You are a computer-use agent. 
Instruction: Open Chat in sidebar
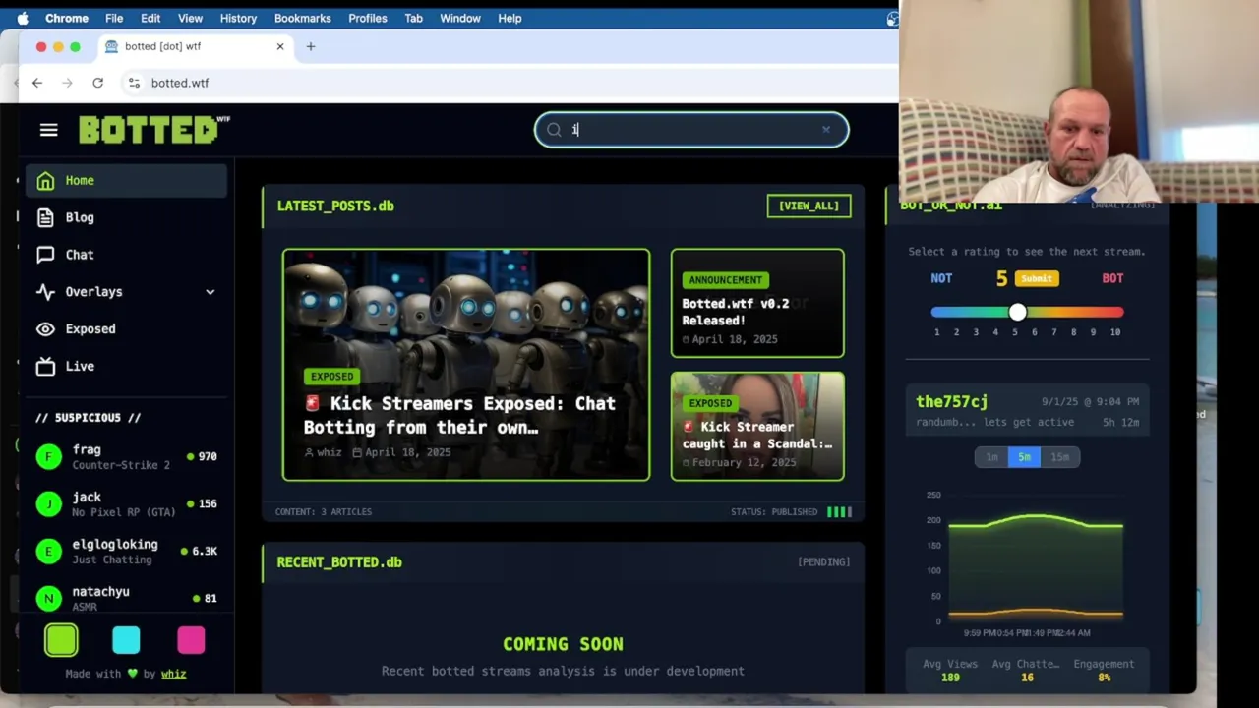click(126, 255)
